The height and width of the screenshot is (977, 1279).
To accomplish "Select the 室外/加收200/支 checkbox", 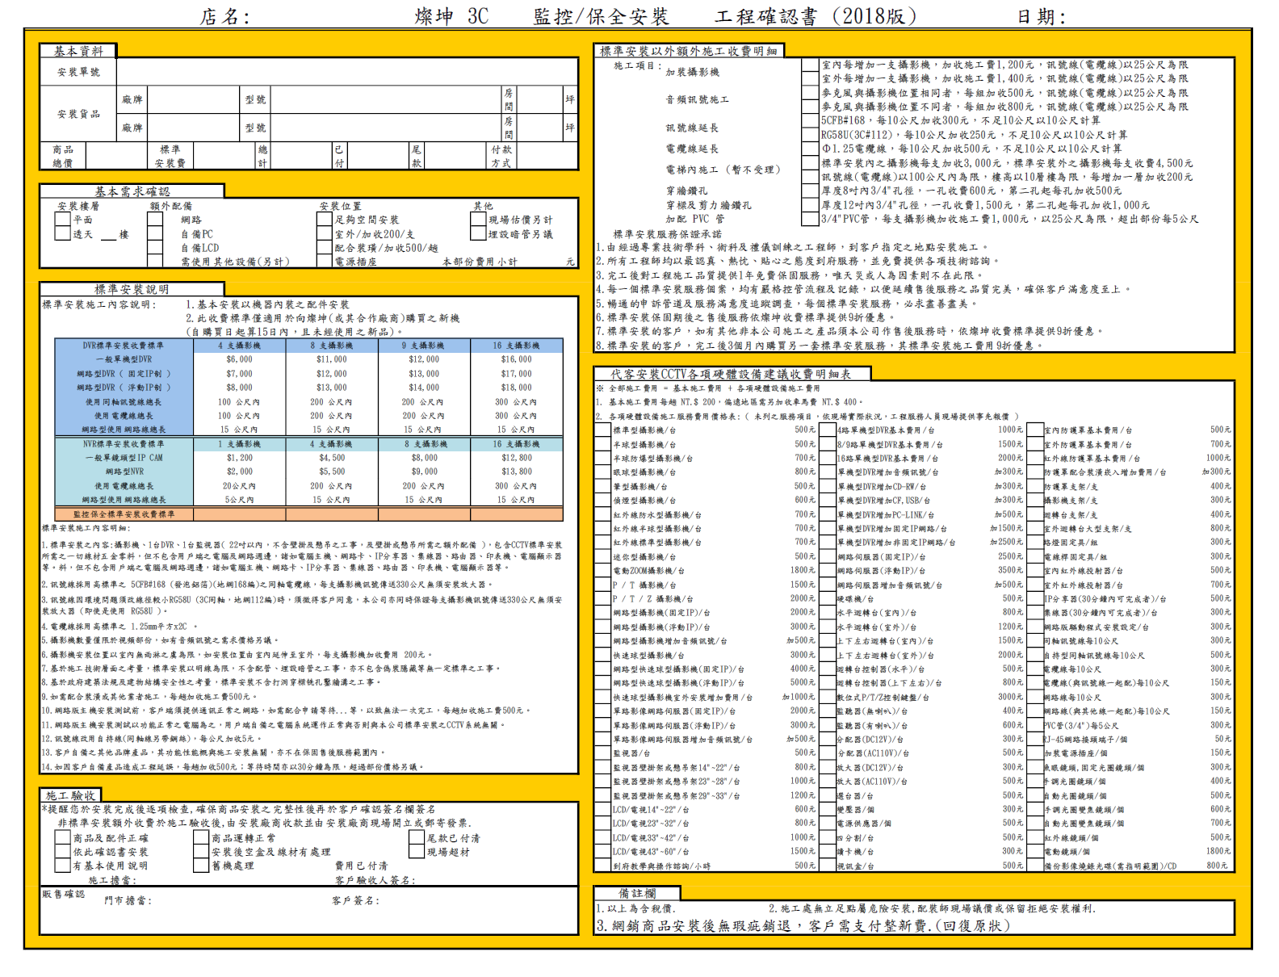I will click(325, 233).
